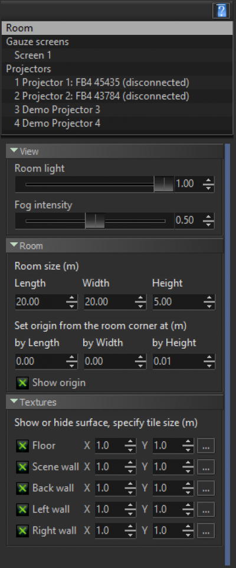
Task: Click the Fog intensity slider handle
Action: tap(94, 220)
